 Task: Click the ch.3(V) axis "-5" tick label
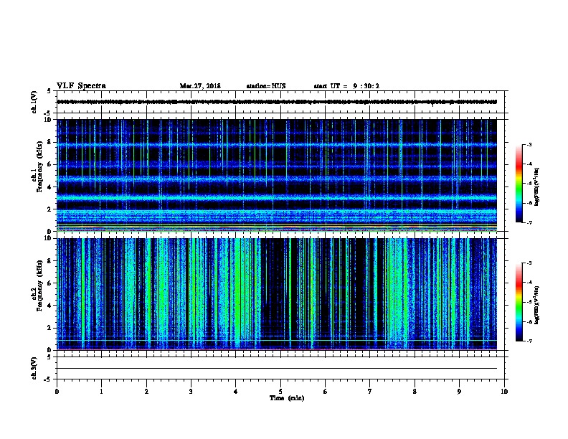(x=48, y=379)
